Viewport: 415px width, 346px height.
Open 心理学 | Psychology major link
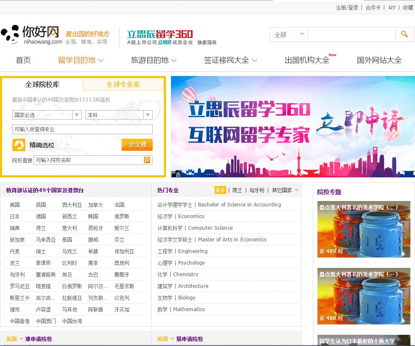click(x=181, y=263)
